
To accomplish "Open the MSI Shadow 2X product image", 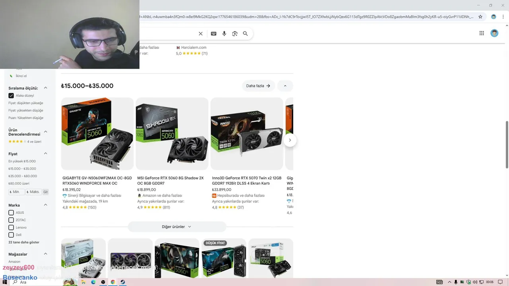I will (x=172, y=134).
